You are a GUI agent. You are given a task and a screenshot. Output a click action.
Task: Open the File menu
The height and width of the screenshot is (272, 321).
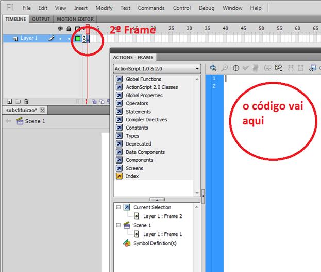tap(27, 8)
